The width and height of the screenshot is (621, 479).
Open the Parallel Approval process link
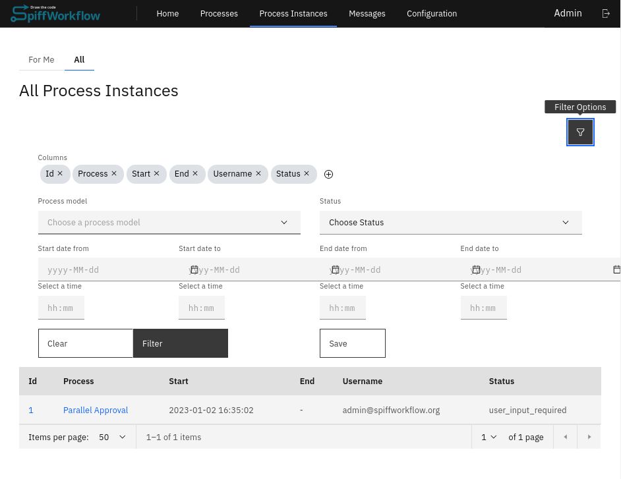click(96, 410)
